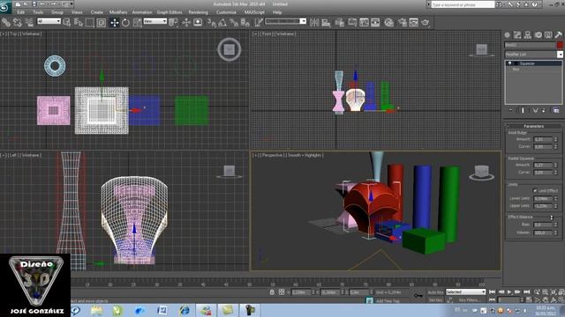Open the Layer Manager
The height and width of the screenshot is (317, 565).
pos(339,23)
